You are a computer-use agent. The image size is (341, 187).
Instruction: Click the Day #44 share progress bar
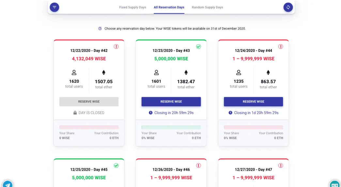point(253,127)
